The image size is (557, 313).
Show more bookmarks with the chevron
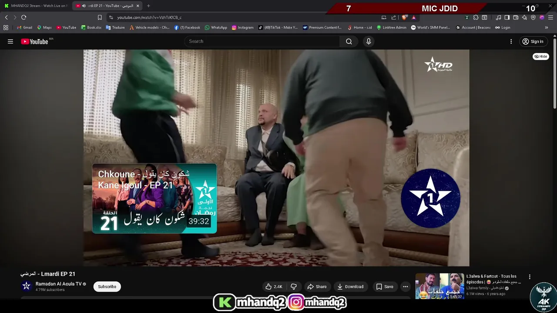(x=547, y=27)
